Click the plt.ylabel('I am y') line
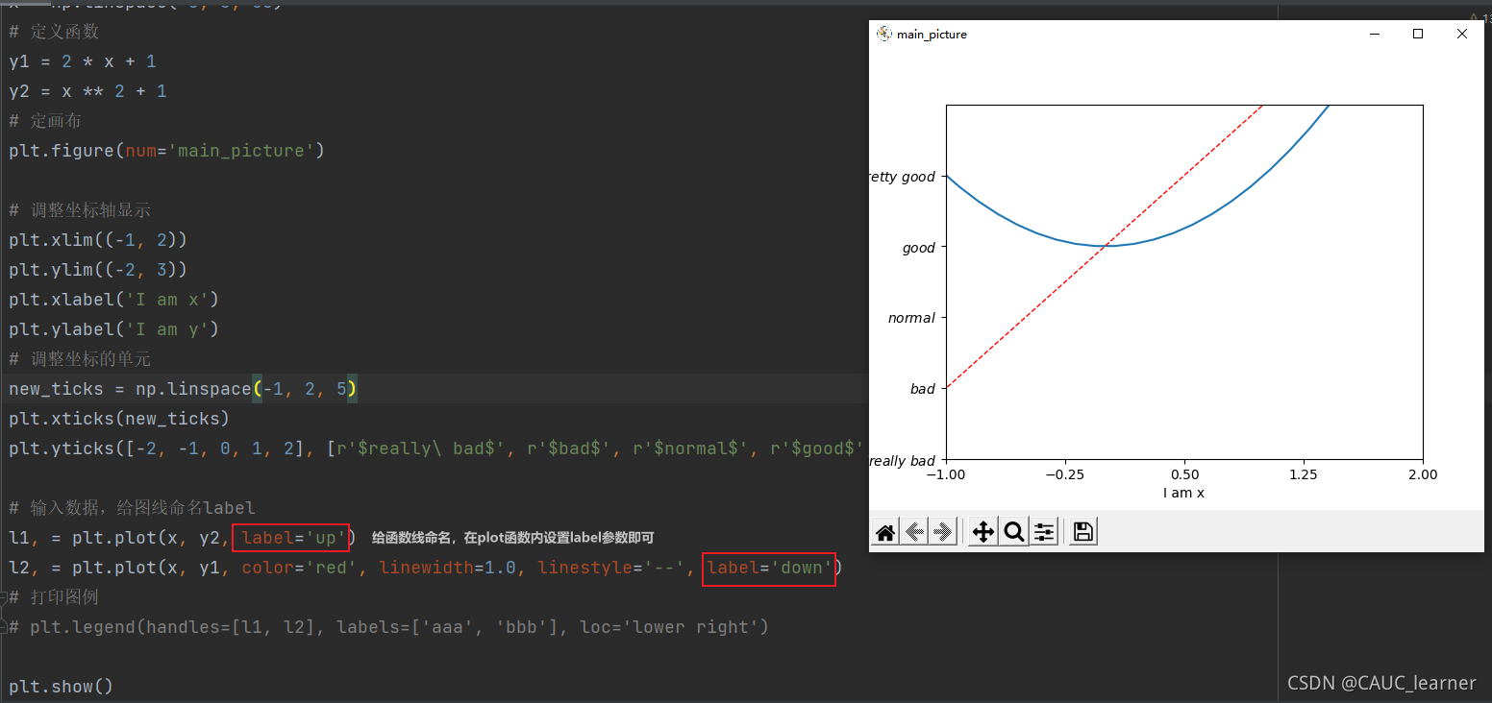 tap(114, 329)
